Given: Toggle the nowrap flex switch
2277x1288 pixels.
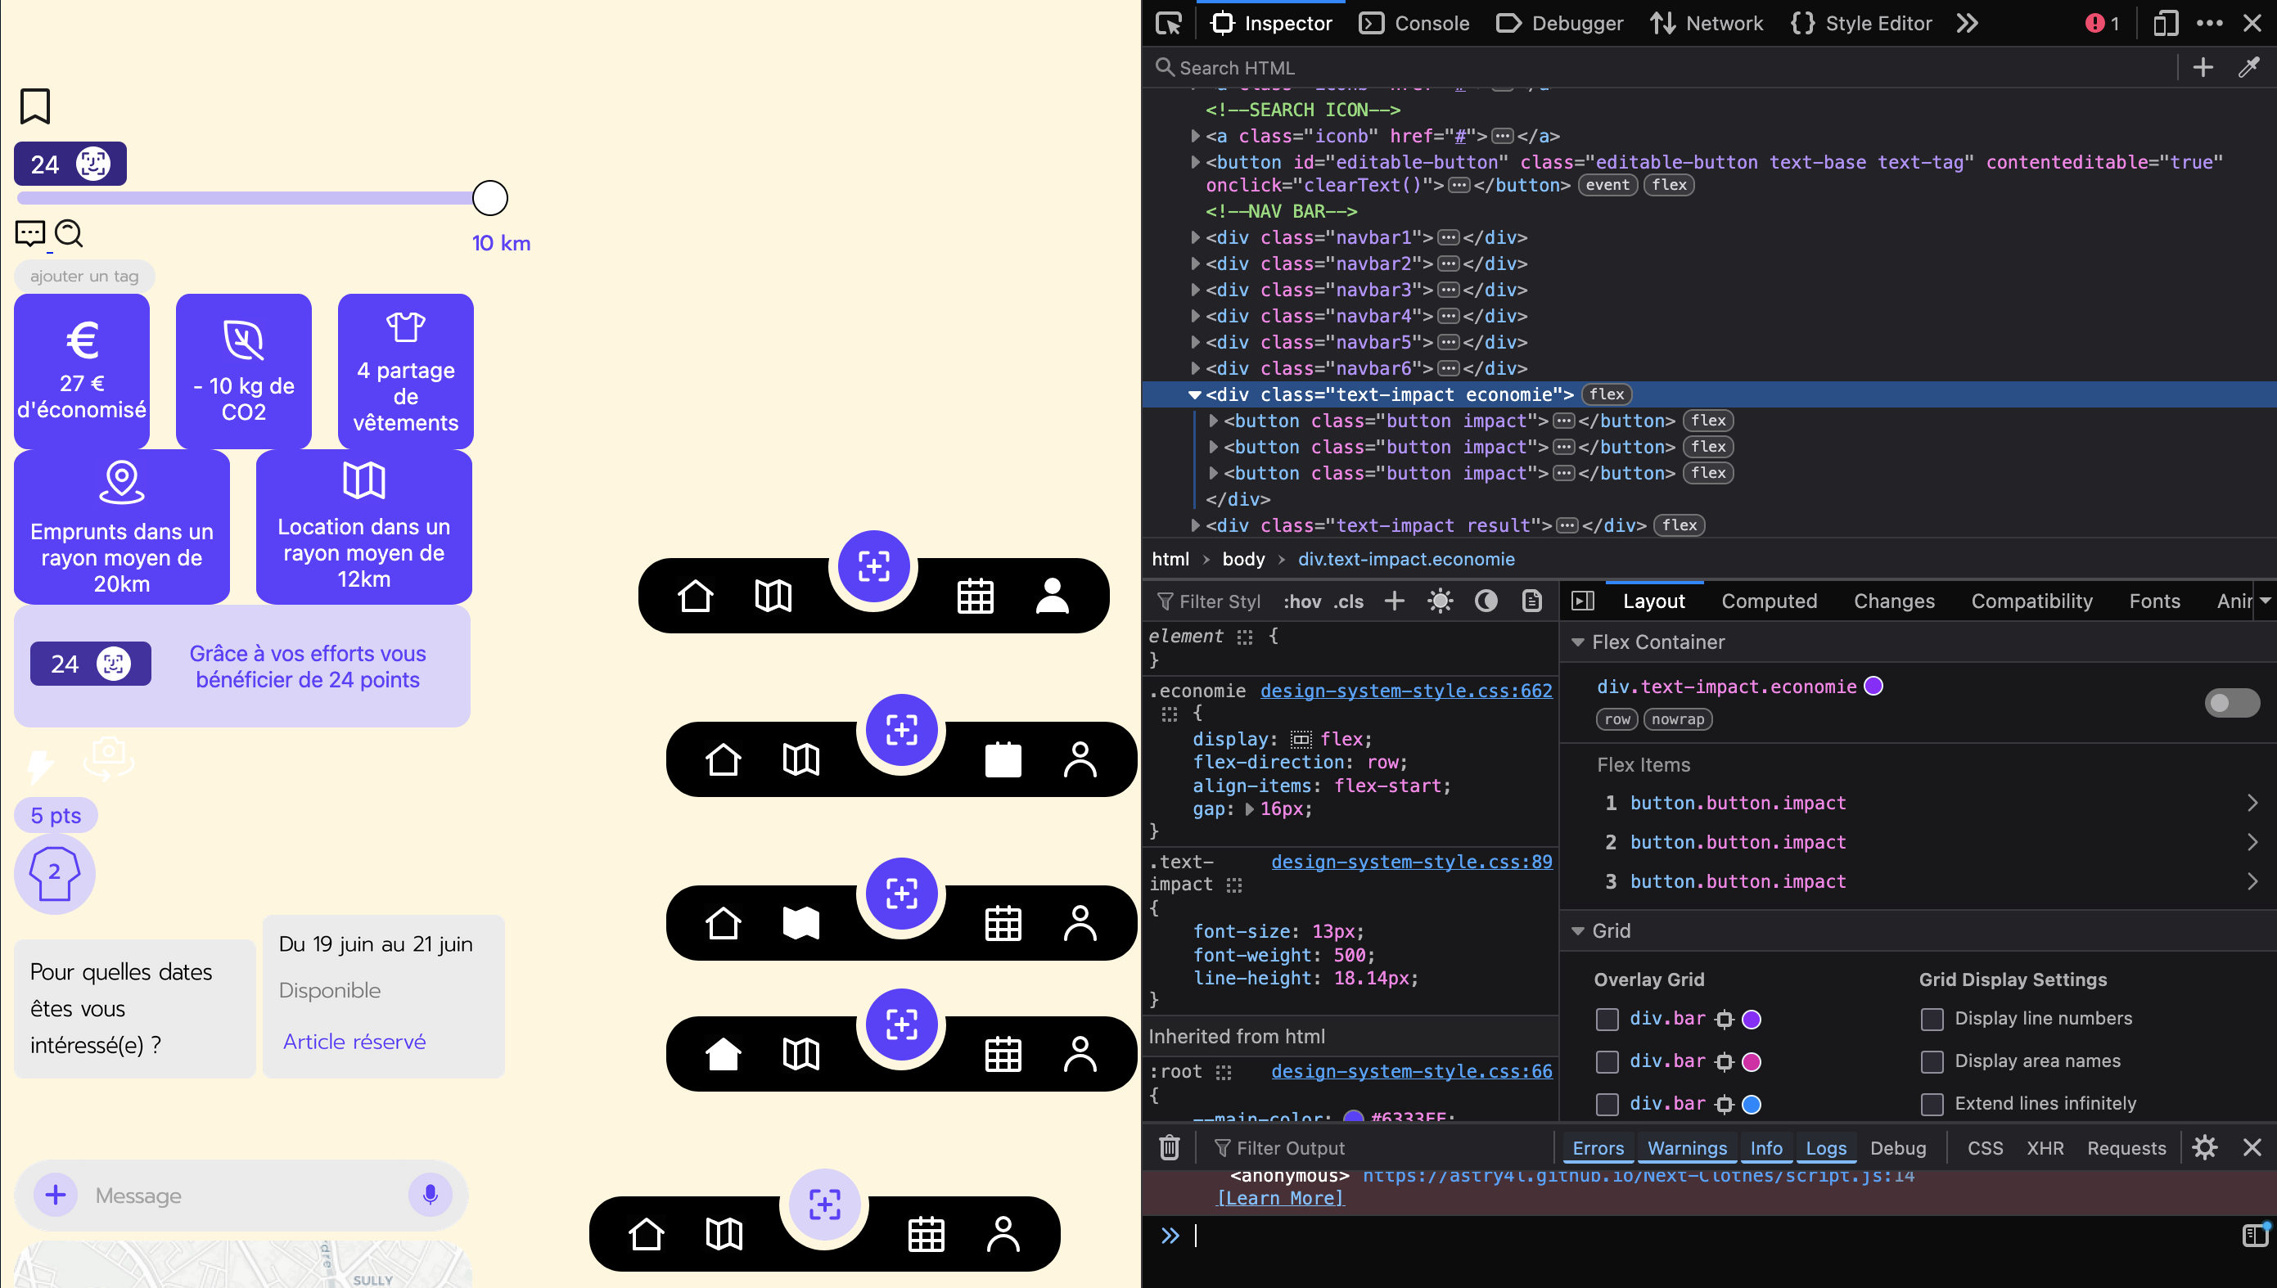Looking at the screenshot, I should [x=2232, y=702].
